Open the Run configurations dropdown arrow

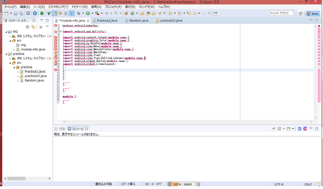click(92, 13)
